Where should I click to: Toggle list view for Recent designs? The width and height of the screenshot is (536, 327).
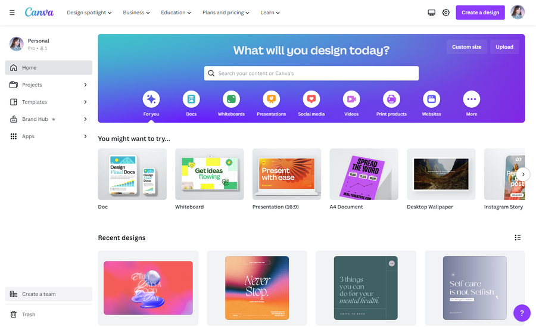[x=518, y=238]
